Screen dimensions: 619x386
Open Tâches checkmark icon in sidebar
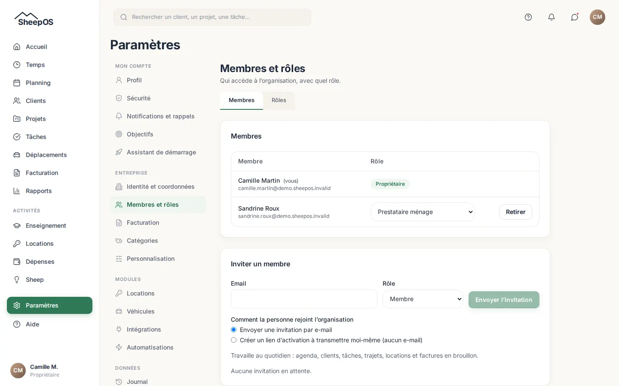click(x=17, y=137)
